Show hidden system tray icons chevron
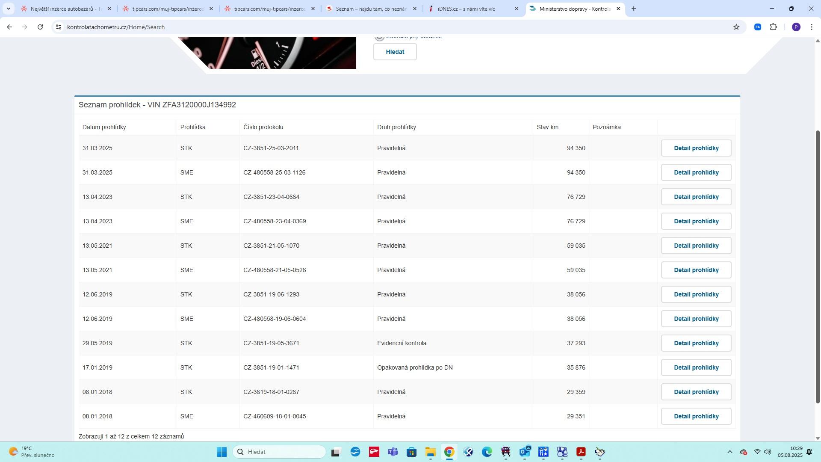821x462 pixels. [729, 452]
